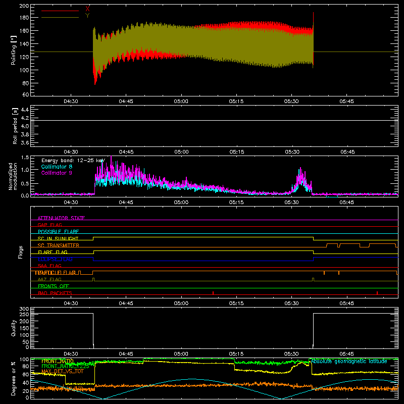Viewport: 404px width, 404px height.
Task: Click the '0.5' tick on modulation axis
Action: click(x=25, y=183)
